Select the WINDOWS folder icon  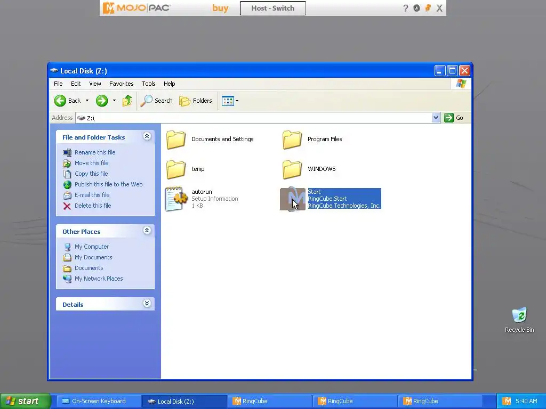coord(292,169)
